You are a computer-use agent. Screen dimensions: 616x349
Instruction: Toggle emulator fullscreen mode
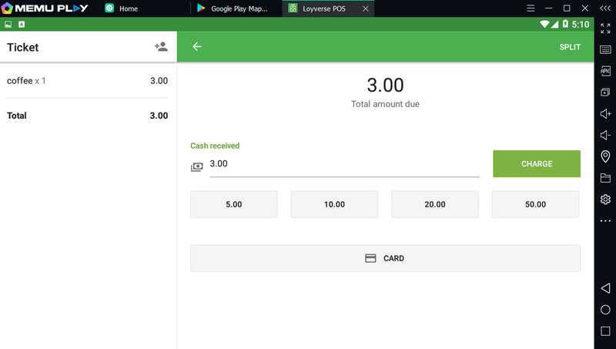tap(605, 27)
